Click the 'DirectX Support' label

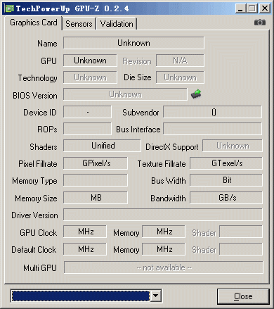[x=172, y=147]
